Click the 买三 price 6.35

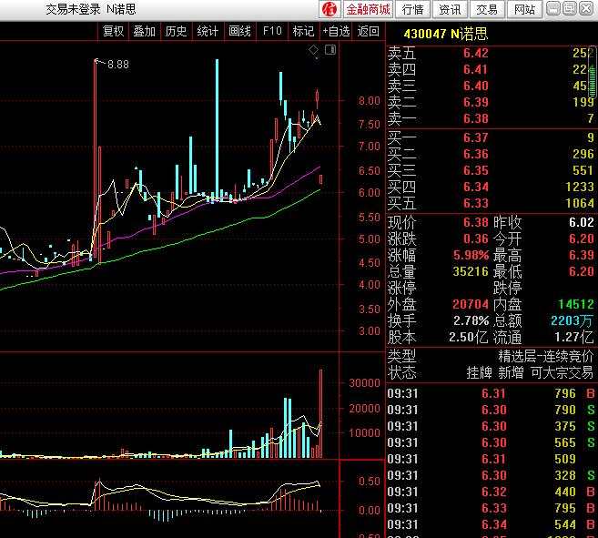(475, 170)
